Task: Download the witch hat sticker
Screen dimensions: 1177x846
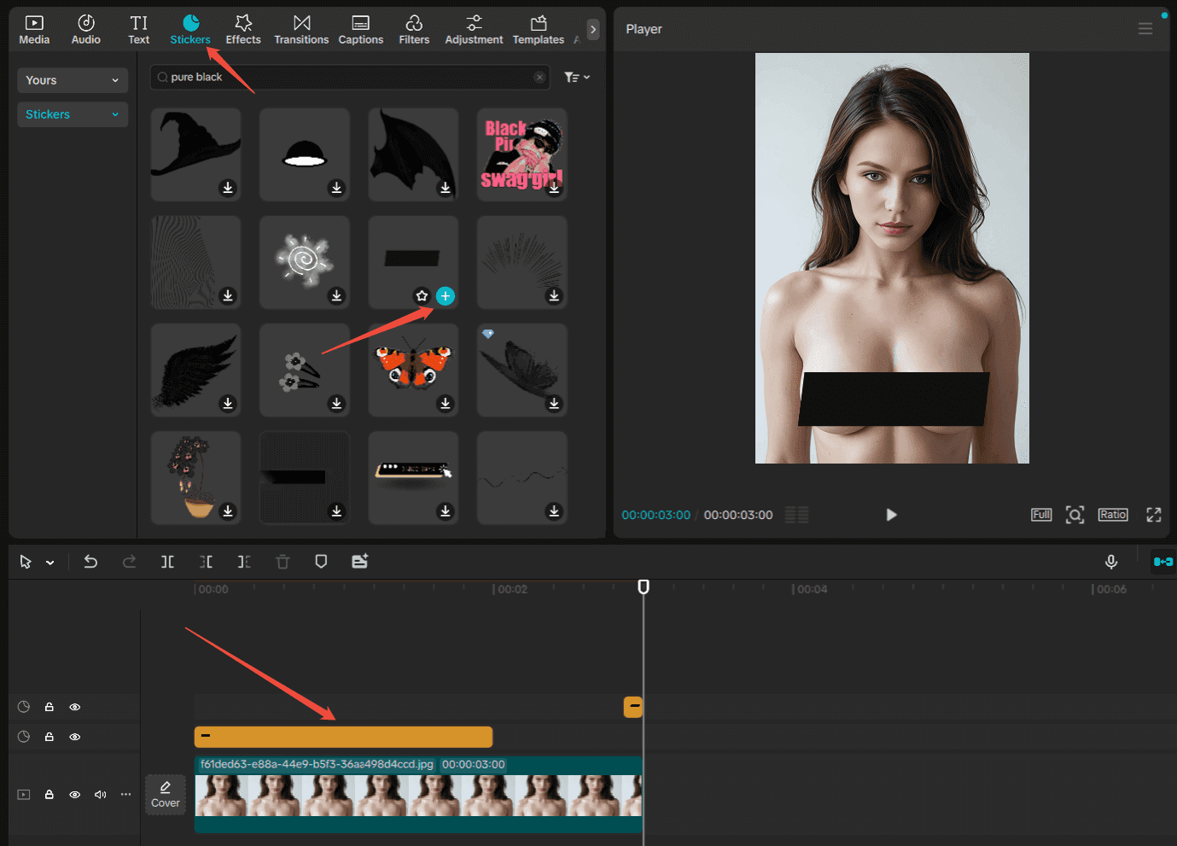Action: tap(228, 188)
